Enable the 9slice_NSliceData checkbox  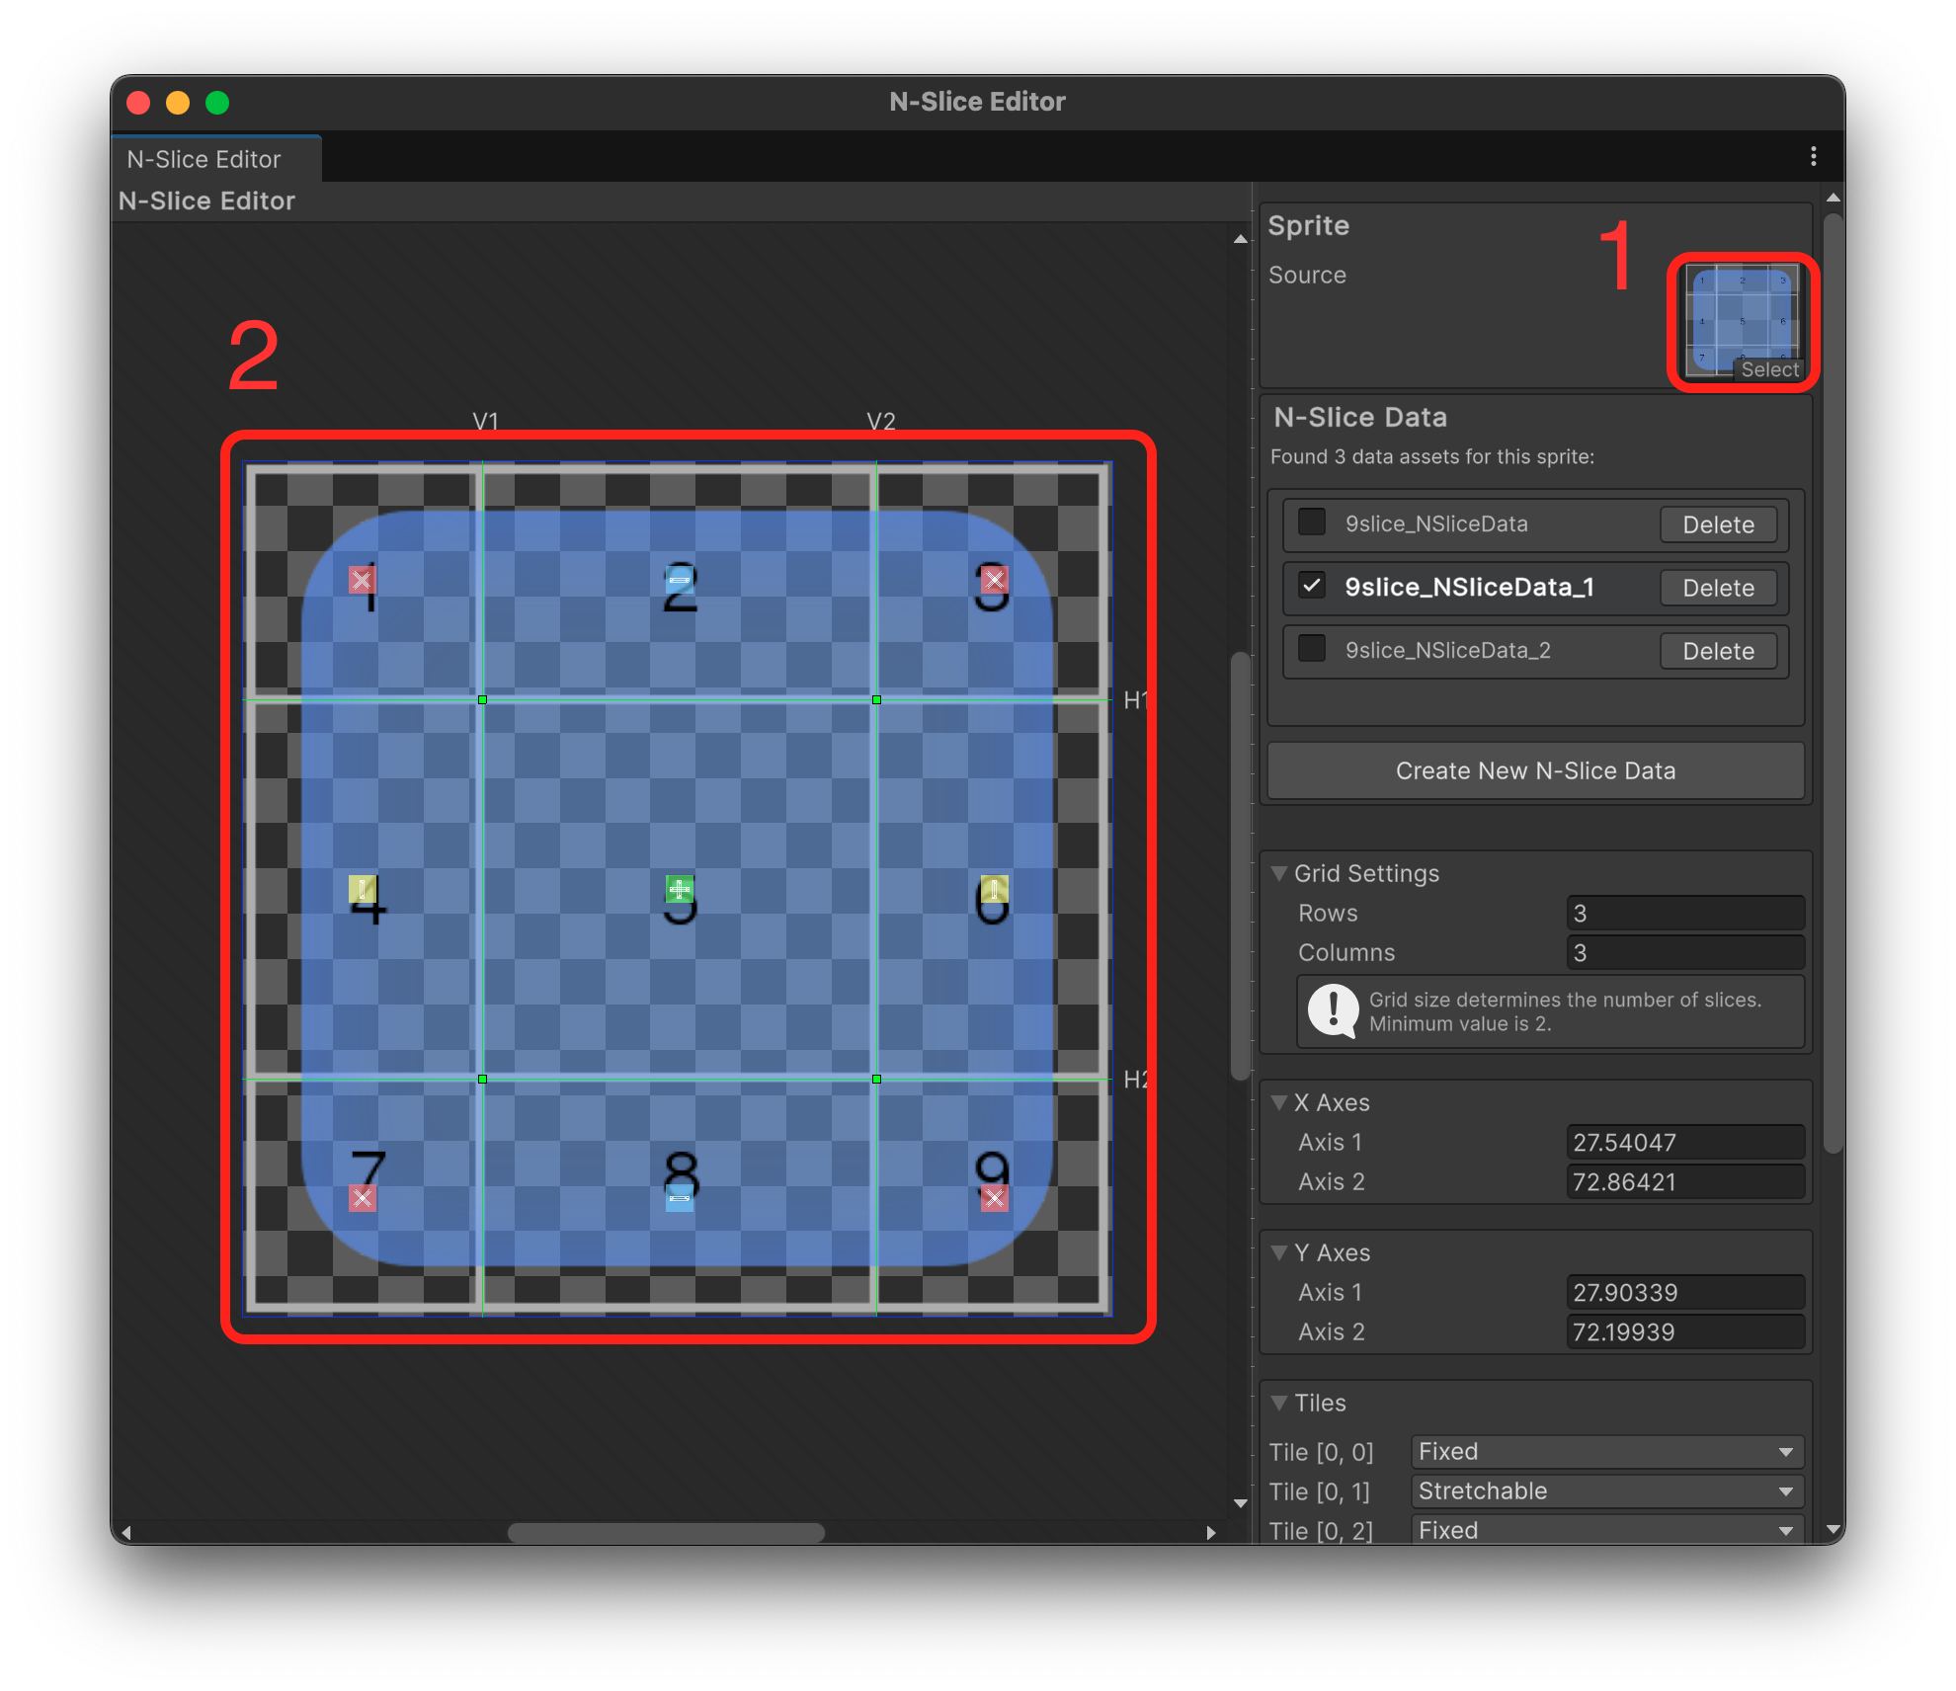(x=1311, y=523)
